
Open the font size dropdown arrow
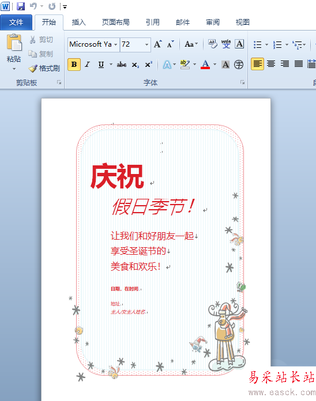click(147, 44)
